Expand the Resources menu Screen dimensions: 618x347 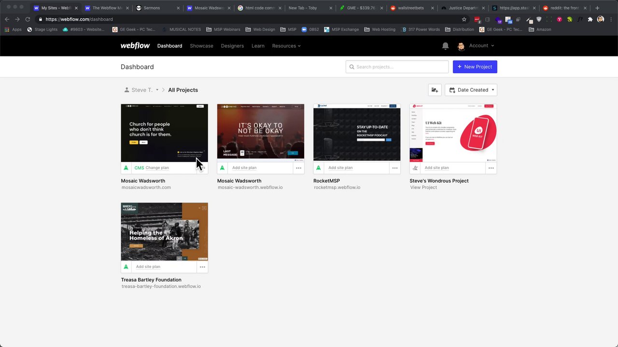(x=286, y=46)
